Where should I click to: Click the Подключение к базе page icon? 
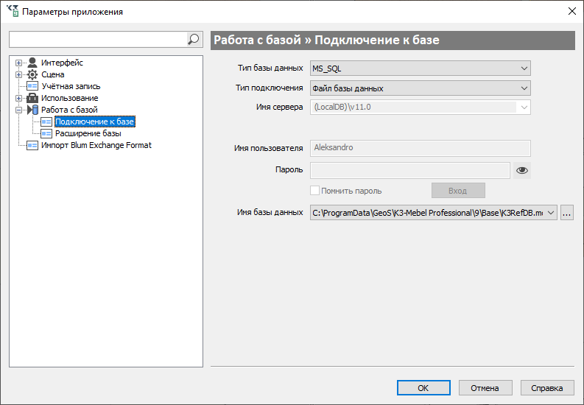[46, 121]
